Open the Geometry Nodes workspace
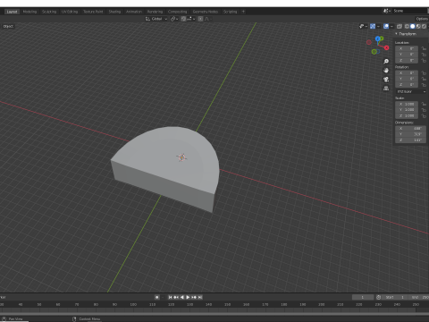429x322 pixels. pyautogui.click(x=206, y=12)
